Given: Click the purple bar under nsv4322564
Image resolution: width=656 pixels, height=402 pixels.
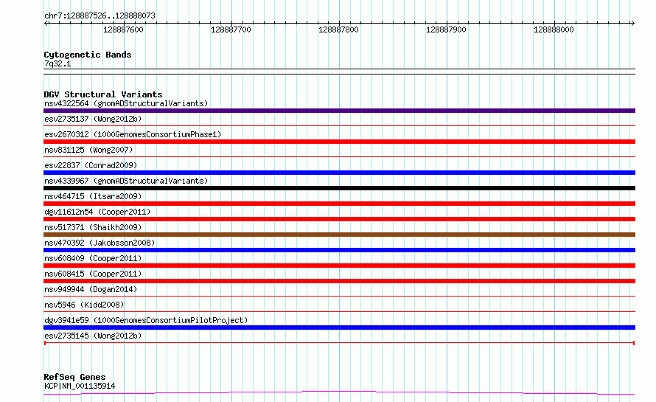Looking at the screenshot, I should (x=339, y=111).
